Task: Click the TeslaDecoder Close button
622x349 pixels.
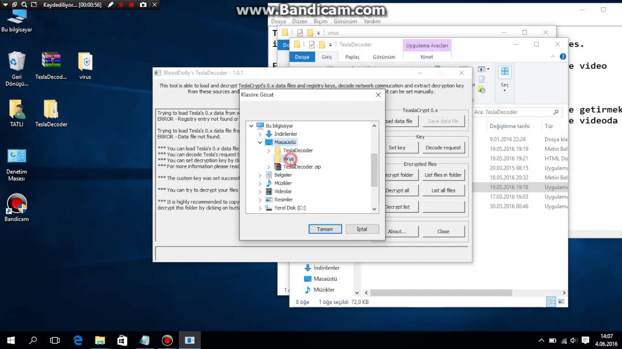Action: click(x=443, y=231)
